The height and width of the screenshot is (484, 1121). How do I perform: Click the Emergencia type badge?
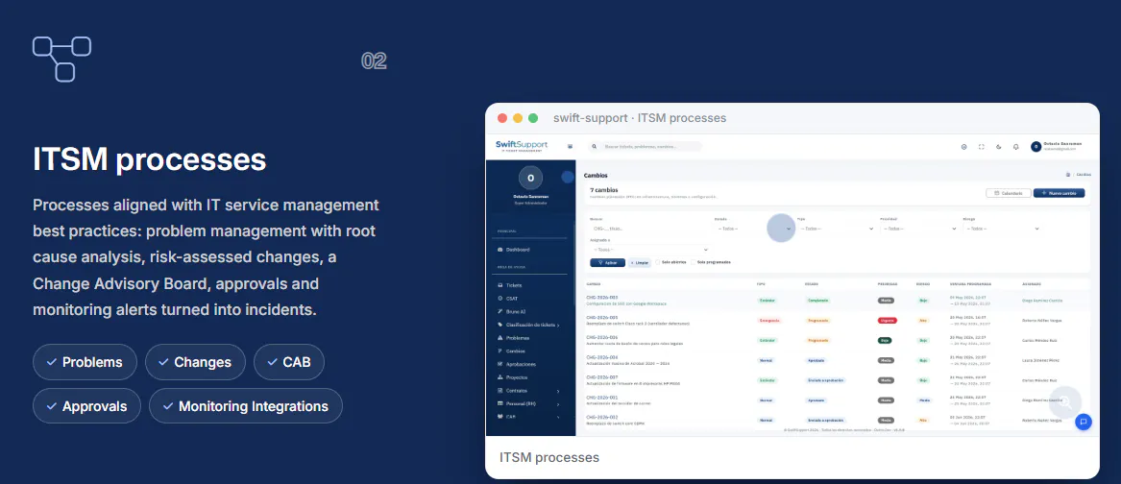point(769,321)
